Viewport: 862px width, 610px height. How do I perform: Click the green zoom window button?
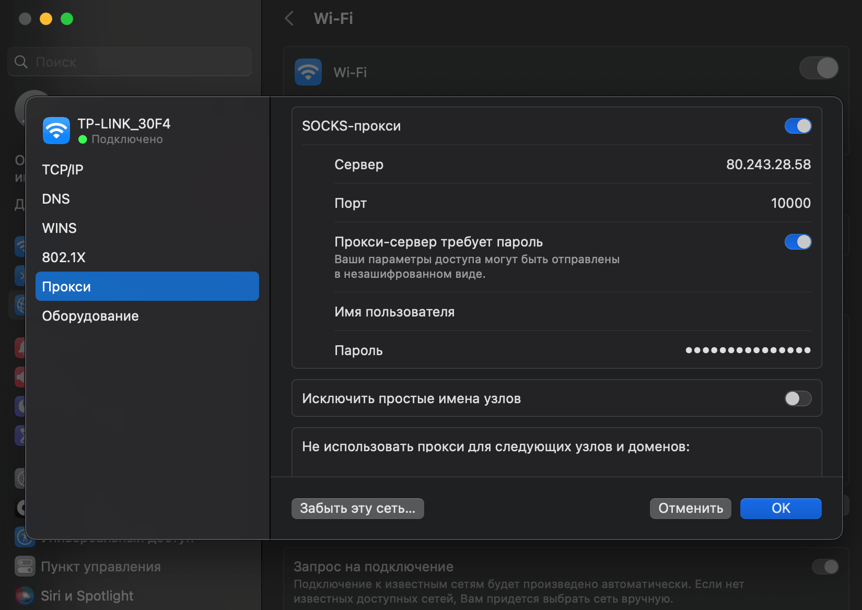coord(67,19)
